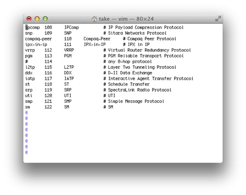246x195 pixels.
Task: Click the 'Schedule Transfer' comment
Action: click(x=129, y=84)
